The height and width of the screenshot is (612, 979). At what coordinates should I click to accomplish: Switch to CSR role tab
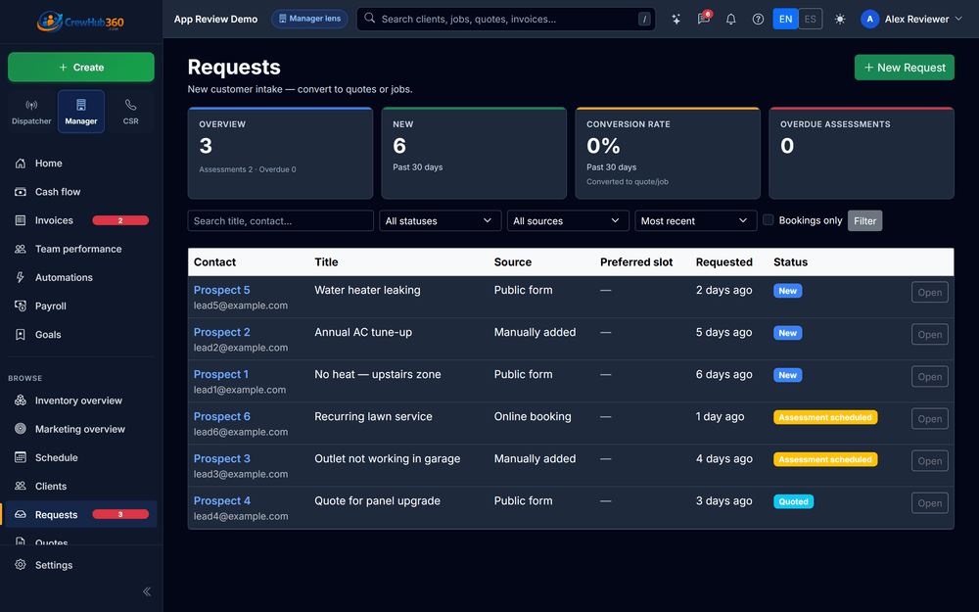130,112
